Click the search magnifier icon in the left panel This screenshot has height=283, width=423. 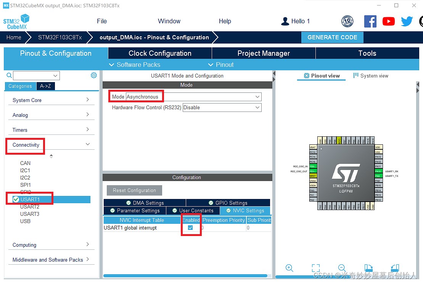coord(9,75)
